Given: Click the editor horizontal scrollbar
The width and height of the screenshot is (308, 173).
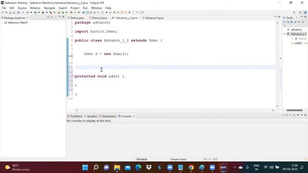Looking at the screenshot, I should [175, 110].
